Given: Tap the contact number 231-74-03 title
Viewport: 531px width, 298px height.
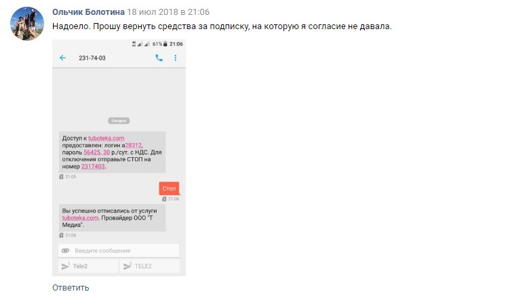Looking at the screenshot, I should tap(92, 58).
